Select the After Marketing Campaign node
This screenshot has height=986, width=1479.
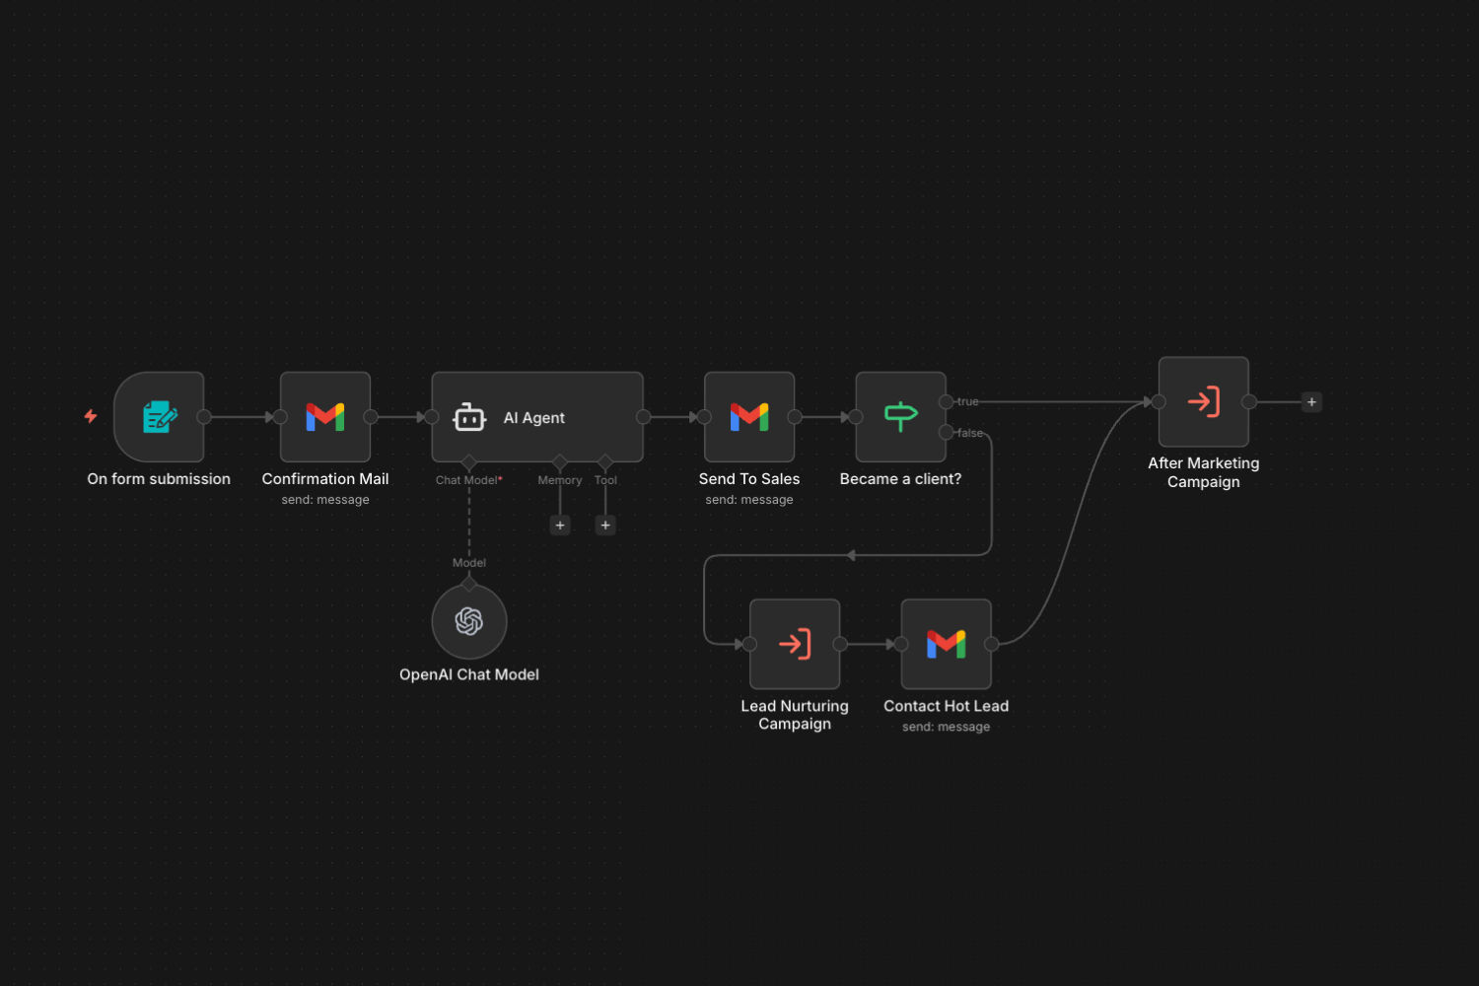1203,401
